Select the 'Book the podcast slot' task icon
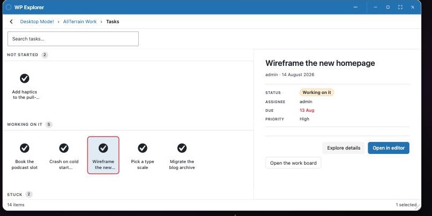 (24, 148)
